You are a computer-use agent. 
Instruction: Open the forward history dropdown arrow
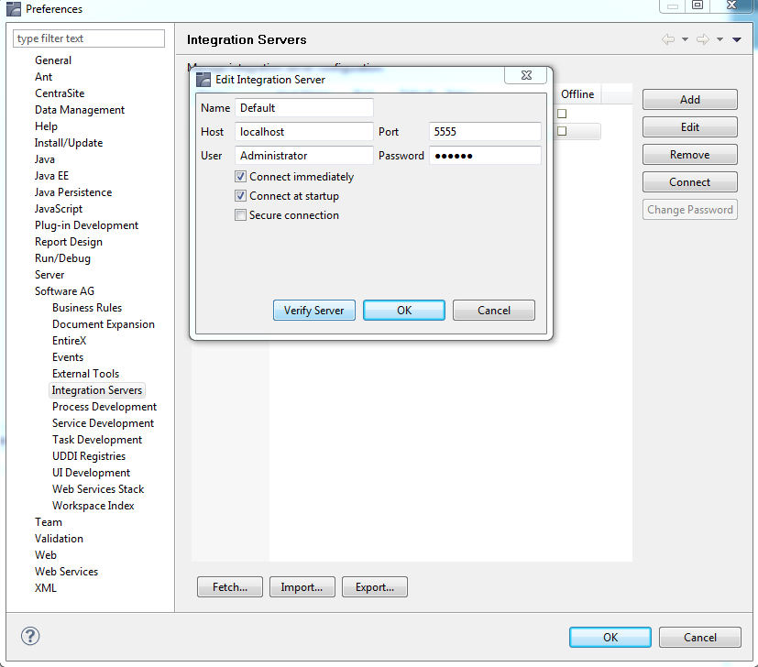720,39
